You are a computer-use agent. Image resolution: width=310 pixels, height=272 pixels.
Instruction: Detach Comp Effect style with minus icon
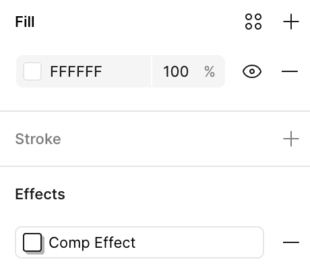click(291, 242)
